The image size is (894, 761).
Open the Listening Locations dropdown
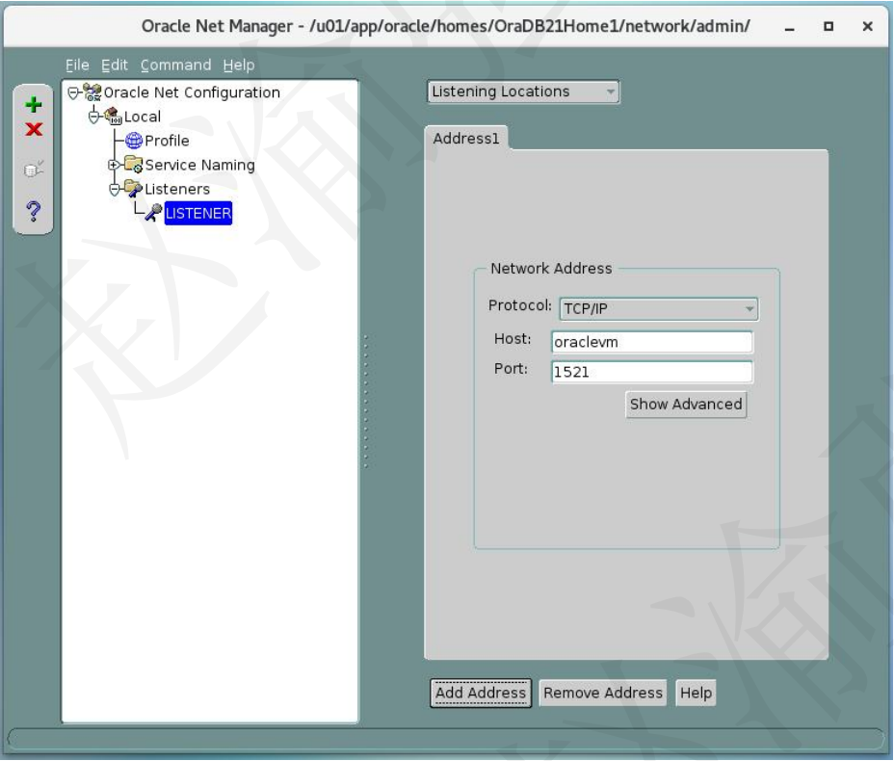(523, 92)
